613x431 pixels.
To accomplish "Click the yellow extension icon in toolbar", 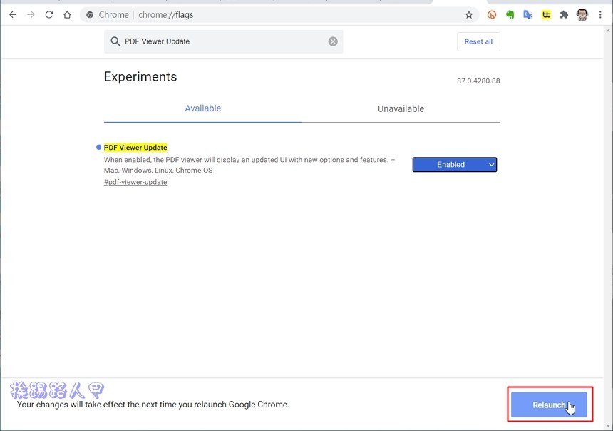I will [x=546, y=14].
